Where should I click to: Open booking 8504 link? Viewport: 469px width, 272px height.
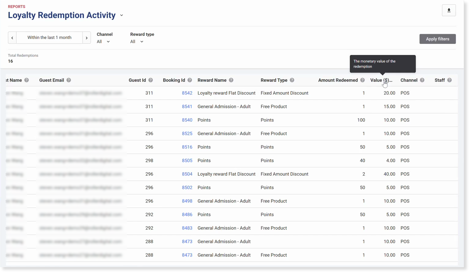pos(187,174)
